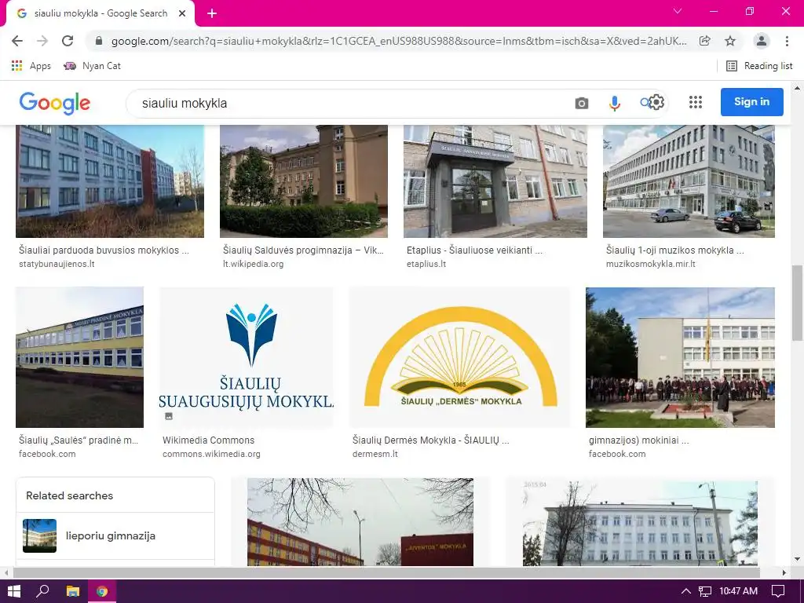804x603 pixels.
Task: Click the lieporiu gimnazija thumbnail
Action: pyautogui.click(x=39, y=535)
